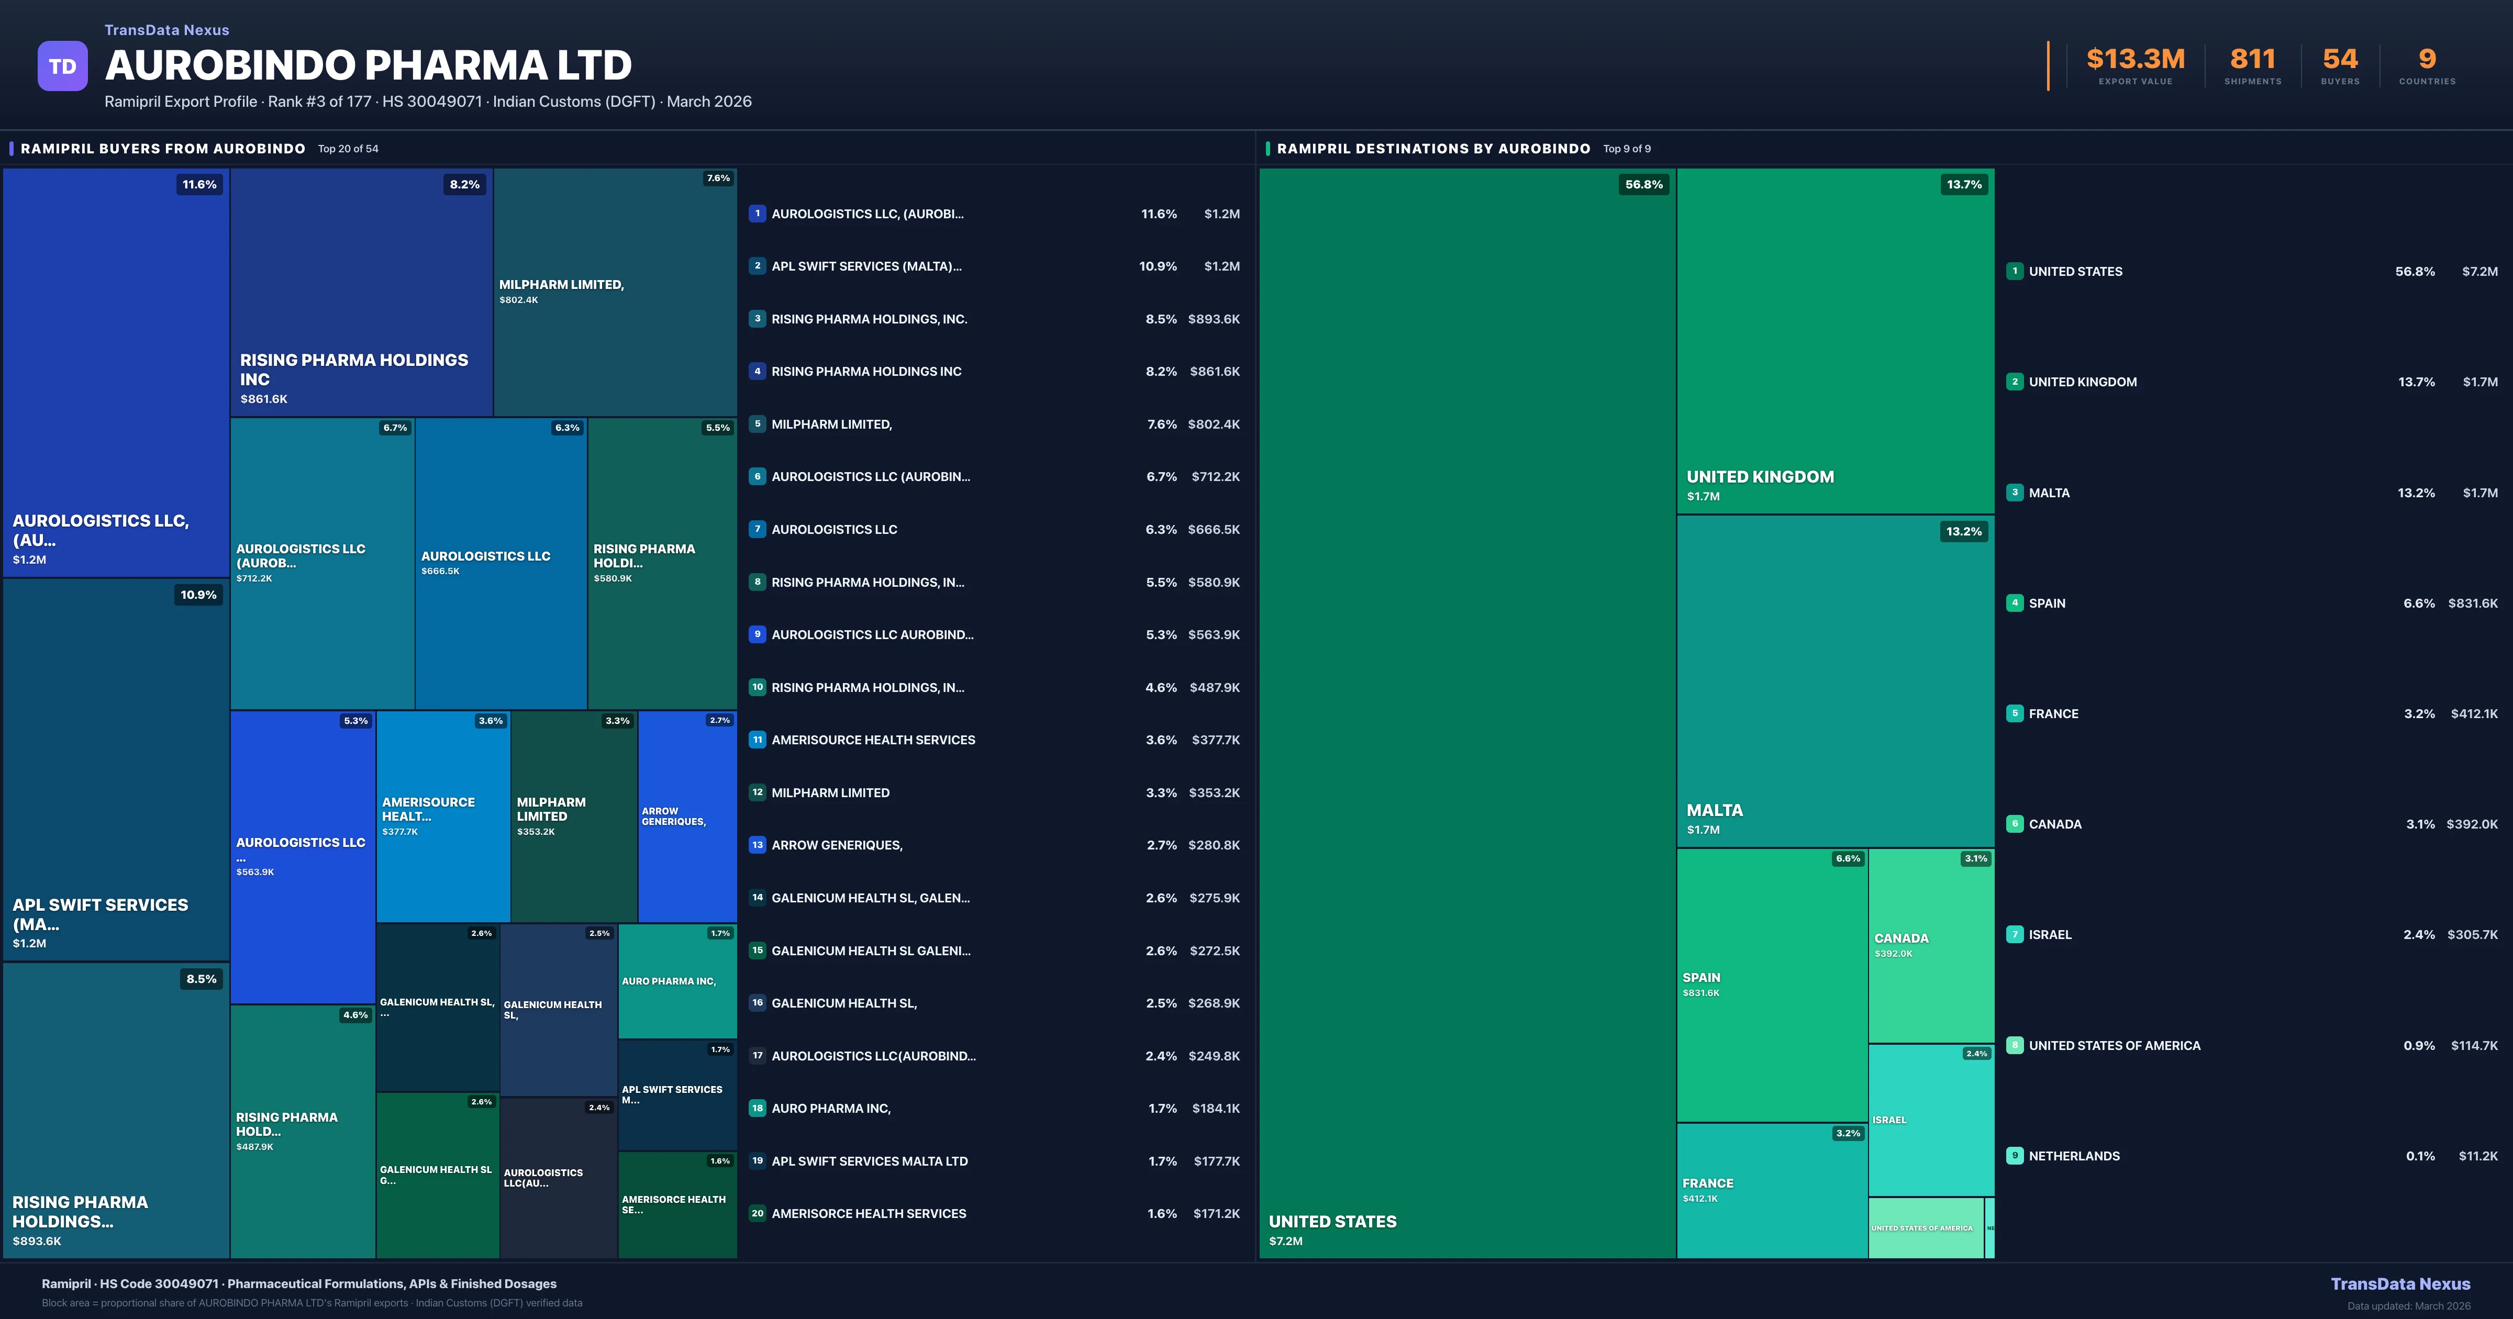Click rank 4 badge beside SPAIN
This screenshot has width=2513, height=1319.
coord(2015,603)
